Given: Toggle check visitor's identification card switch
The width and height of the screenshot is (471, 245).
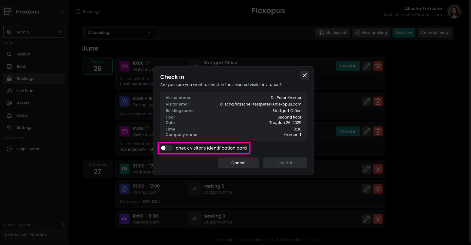Looking at the screenshot, I should pyautogui.click(x=167, y=148).
